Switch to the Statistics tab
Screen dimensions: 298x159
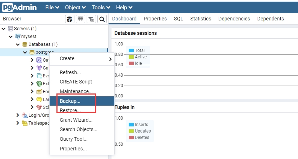pos(201,19)
